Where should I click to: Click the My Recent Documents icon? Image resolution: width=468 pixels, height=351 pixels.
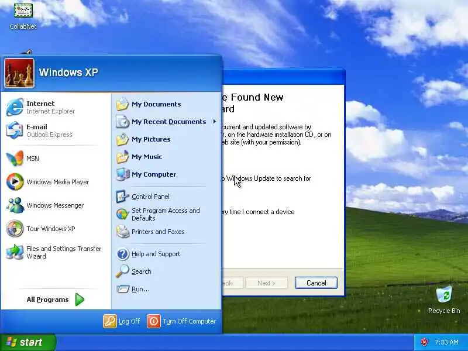pyautogui.click(x=122, y=122)
